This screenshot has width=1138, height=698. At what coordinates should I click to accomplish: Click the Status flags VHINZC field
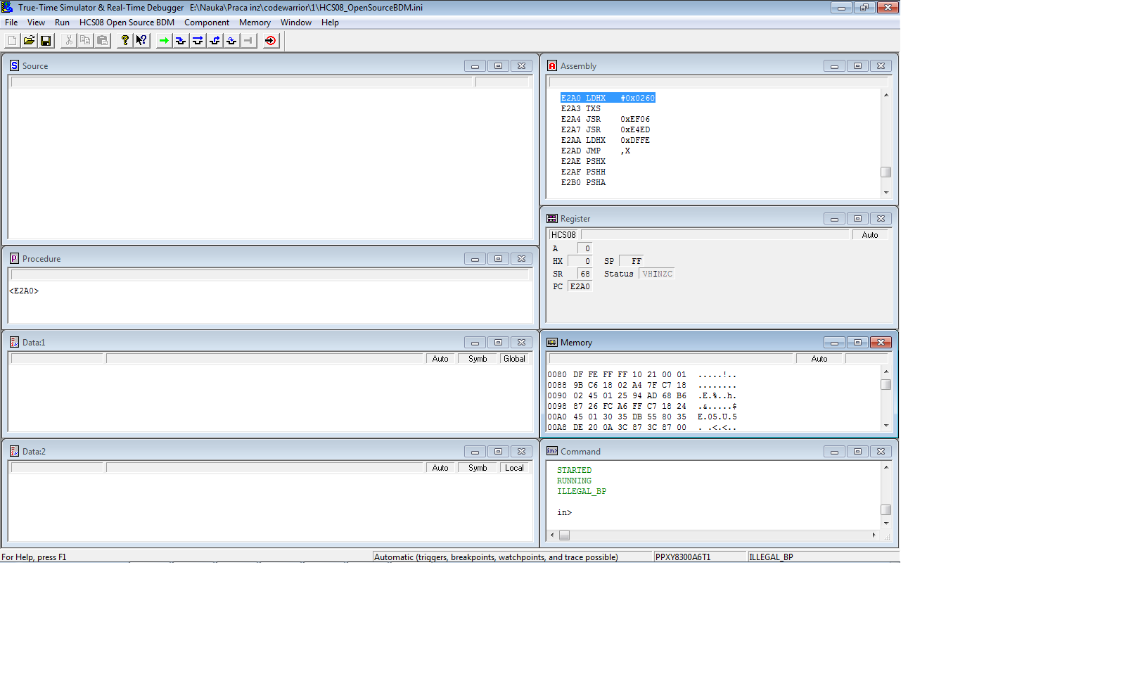[x=657, y=274]
